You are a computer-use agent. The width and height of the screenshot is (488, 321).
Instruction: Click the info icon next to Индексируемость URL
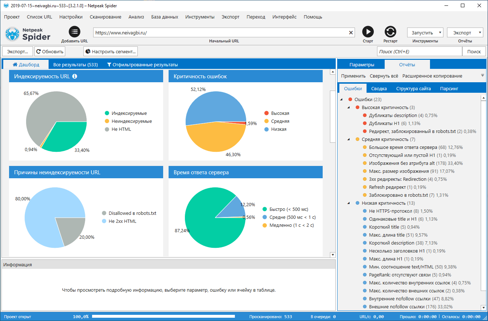pyautogui.click(x=75, y=76)
